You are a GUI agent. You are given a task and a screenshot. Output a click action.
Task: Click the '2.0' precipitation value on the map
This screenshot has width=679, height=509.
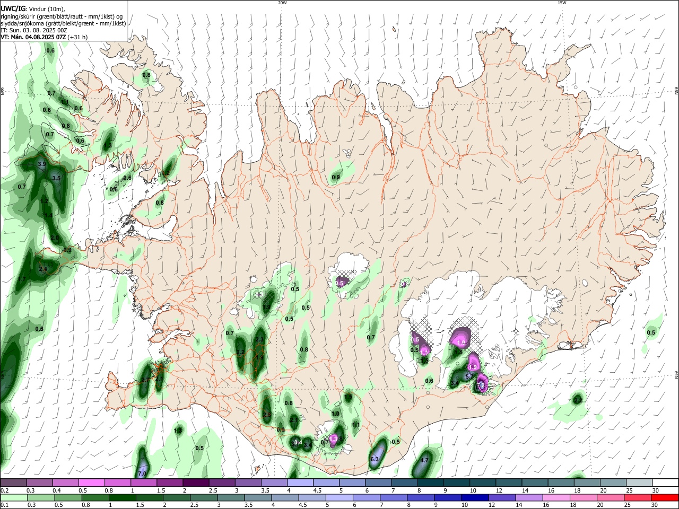(x=55, y=238)
